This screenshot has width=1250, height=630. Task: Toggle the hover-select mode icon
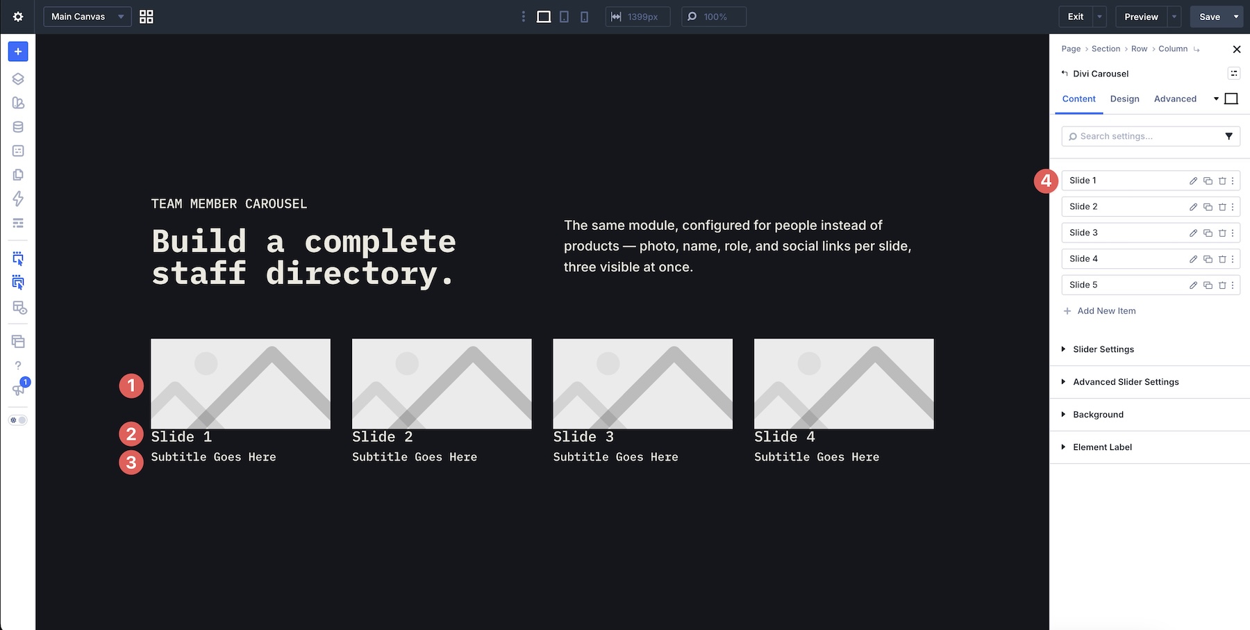pos(18,283)
